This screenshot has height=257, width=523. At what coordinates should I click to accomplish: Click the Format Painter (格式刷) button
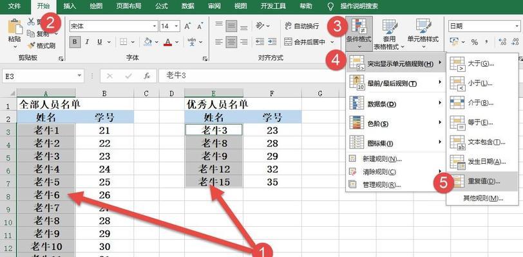point(41,46)
